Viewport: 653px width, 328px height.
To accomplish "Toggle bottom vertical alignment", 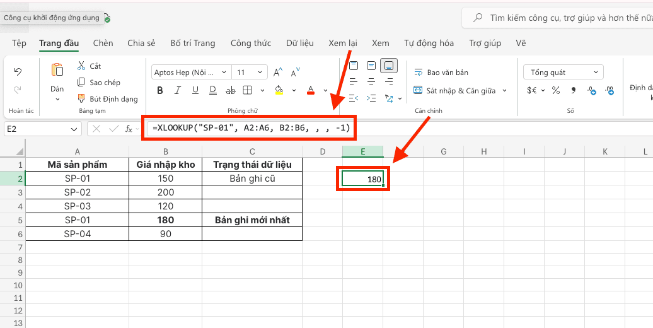I will click(x=389, y=66).
